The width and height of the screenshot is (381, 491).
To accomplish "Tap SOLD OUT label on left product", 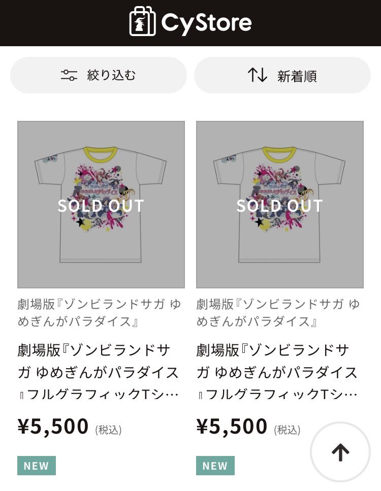I will 101,206.
